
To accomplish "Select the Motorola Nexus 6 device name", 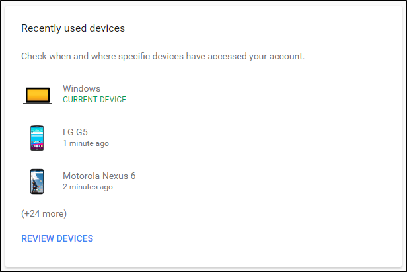I will [99, 176].
